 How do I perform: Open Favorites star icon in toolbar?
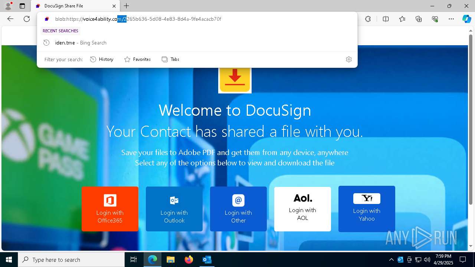(402, 19)
